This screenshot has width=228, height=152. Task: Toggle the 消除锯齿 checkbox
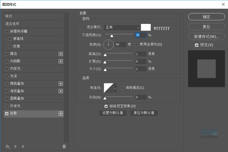coord(122,88)
